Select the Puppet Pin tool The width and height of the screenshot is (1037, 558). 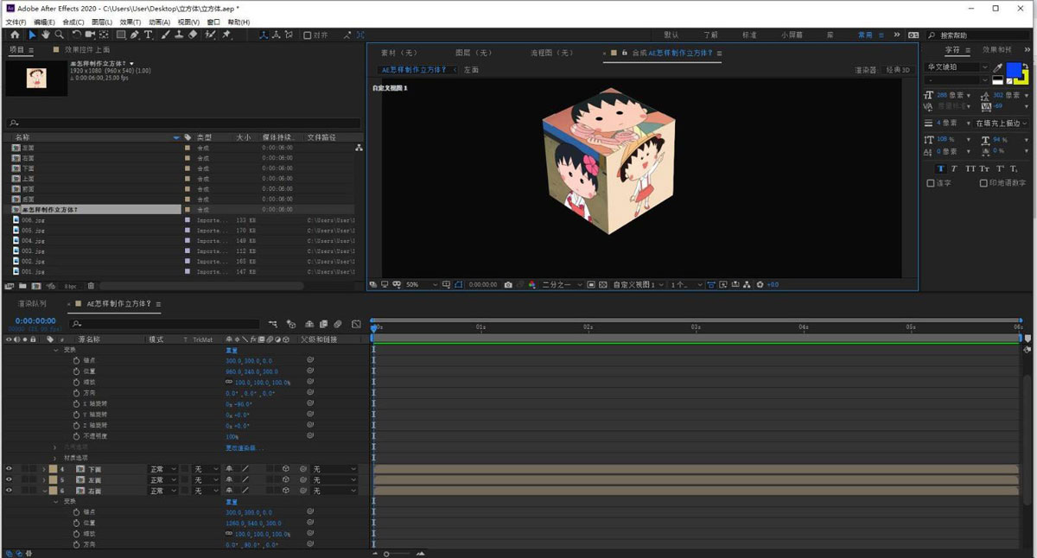(x=226, y=35)
